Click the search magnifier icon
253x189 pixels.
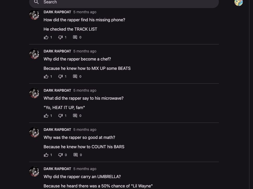click(x=36, y=2)
